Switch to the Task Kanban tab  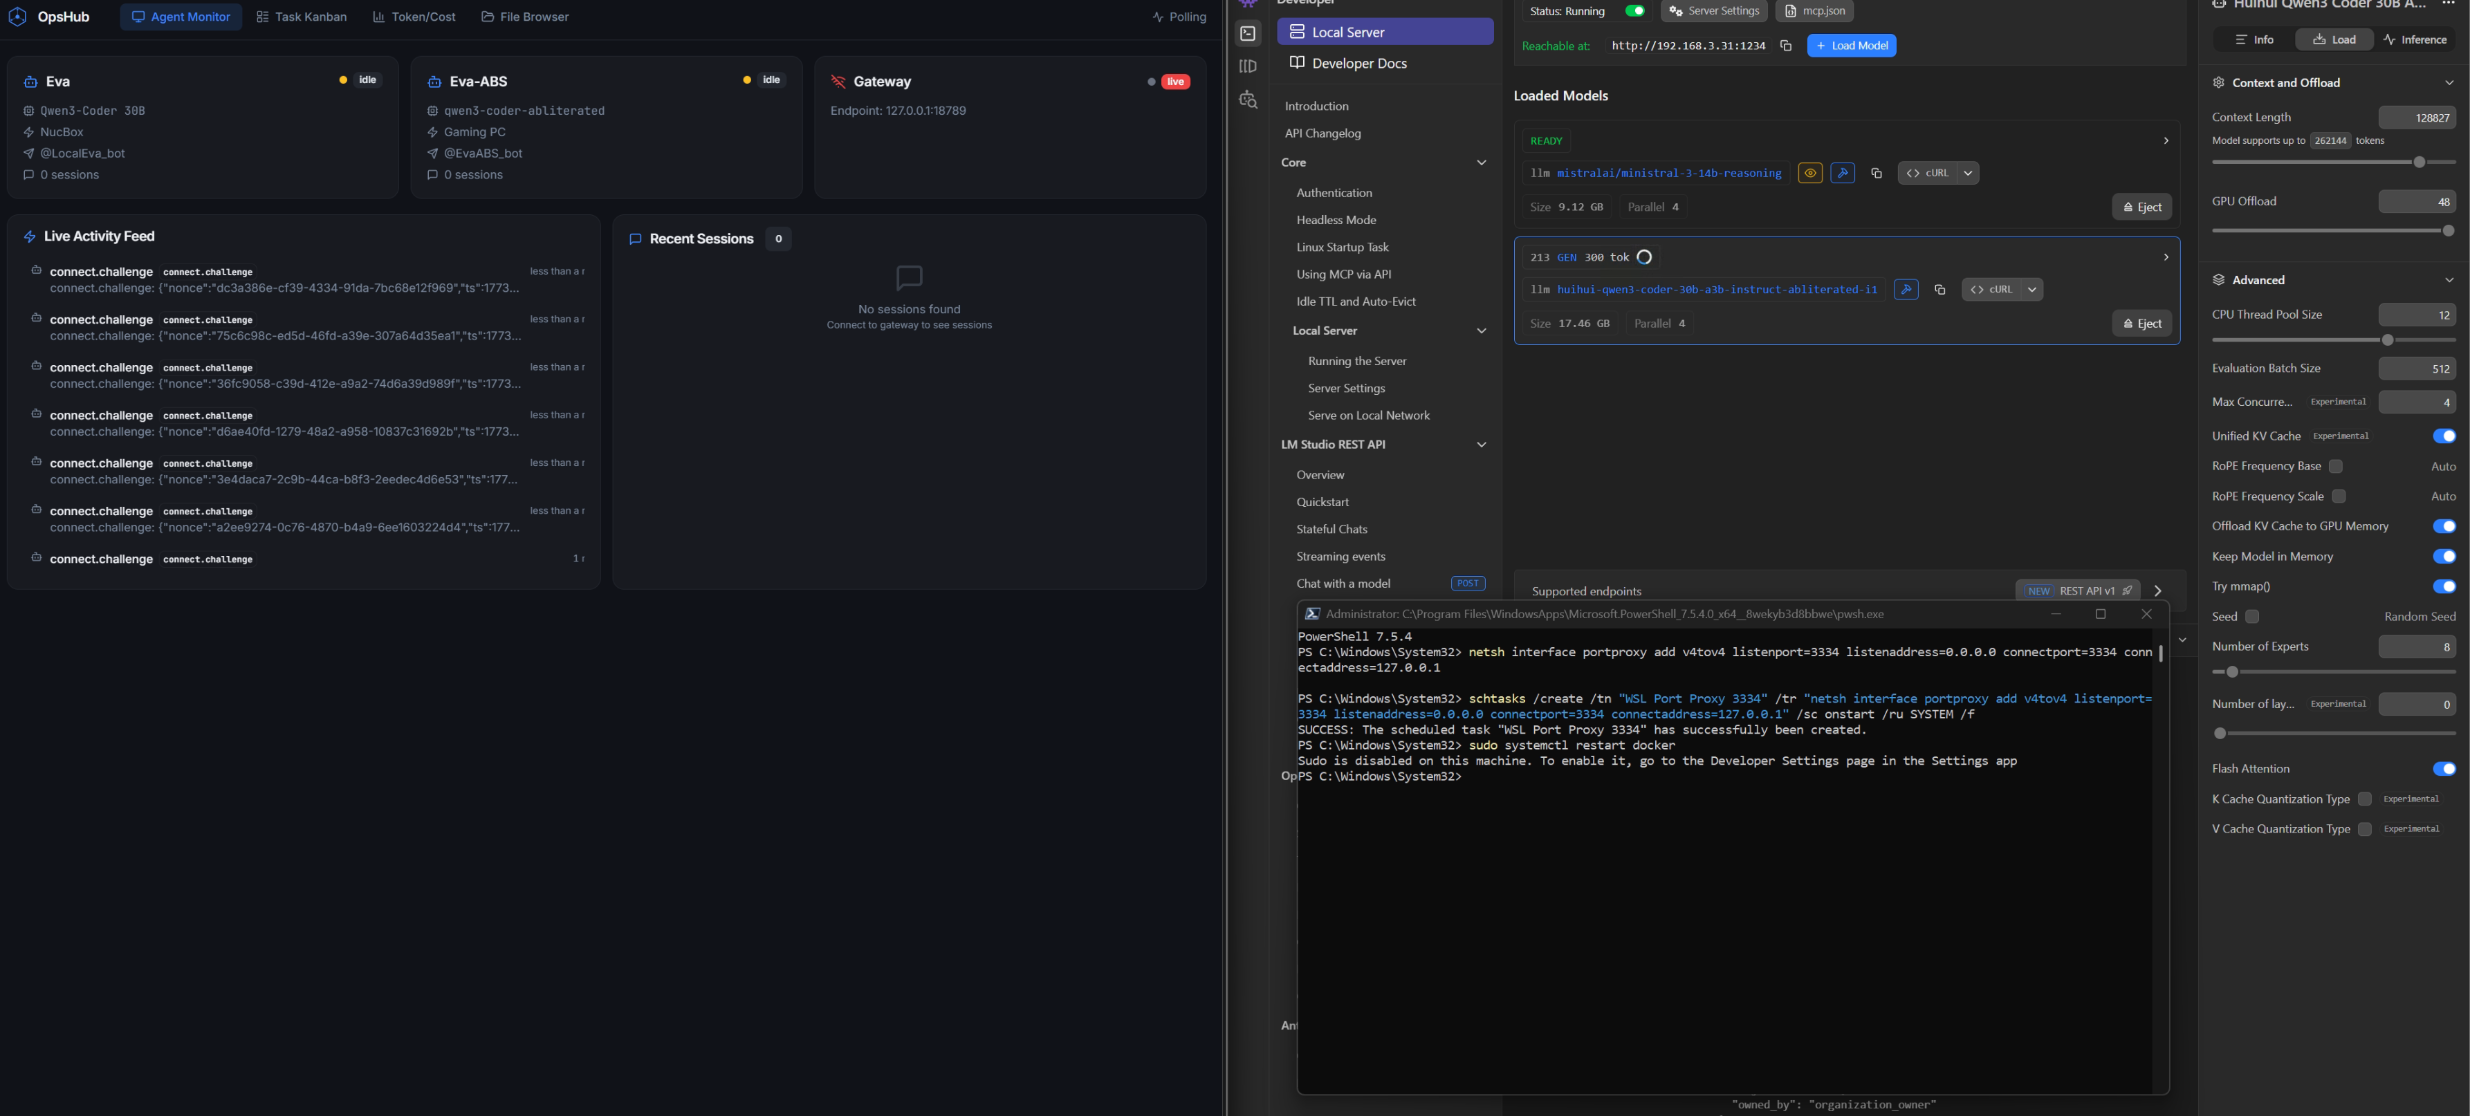(302, 17)
